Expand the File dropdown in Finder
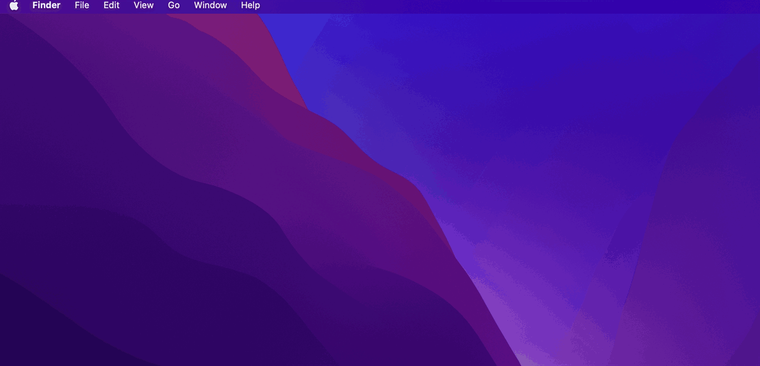The width and height of the screenshot is (760, 366). 81,5
